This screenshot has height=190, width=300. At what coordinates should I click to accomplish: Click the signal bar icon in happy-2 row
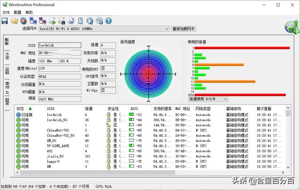click(x=131, y=161)
